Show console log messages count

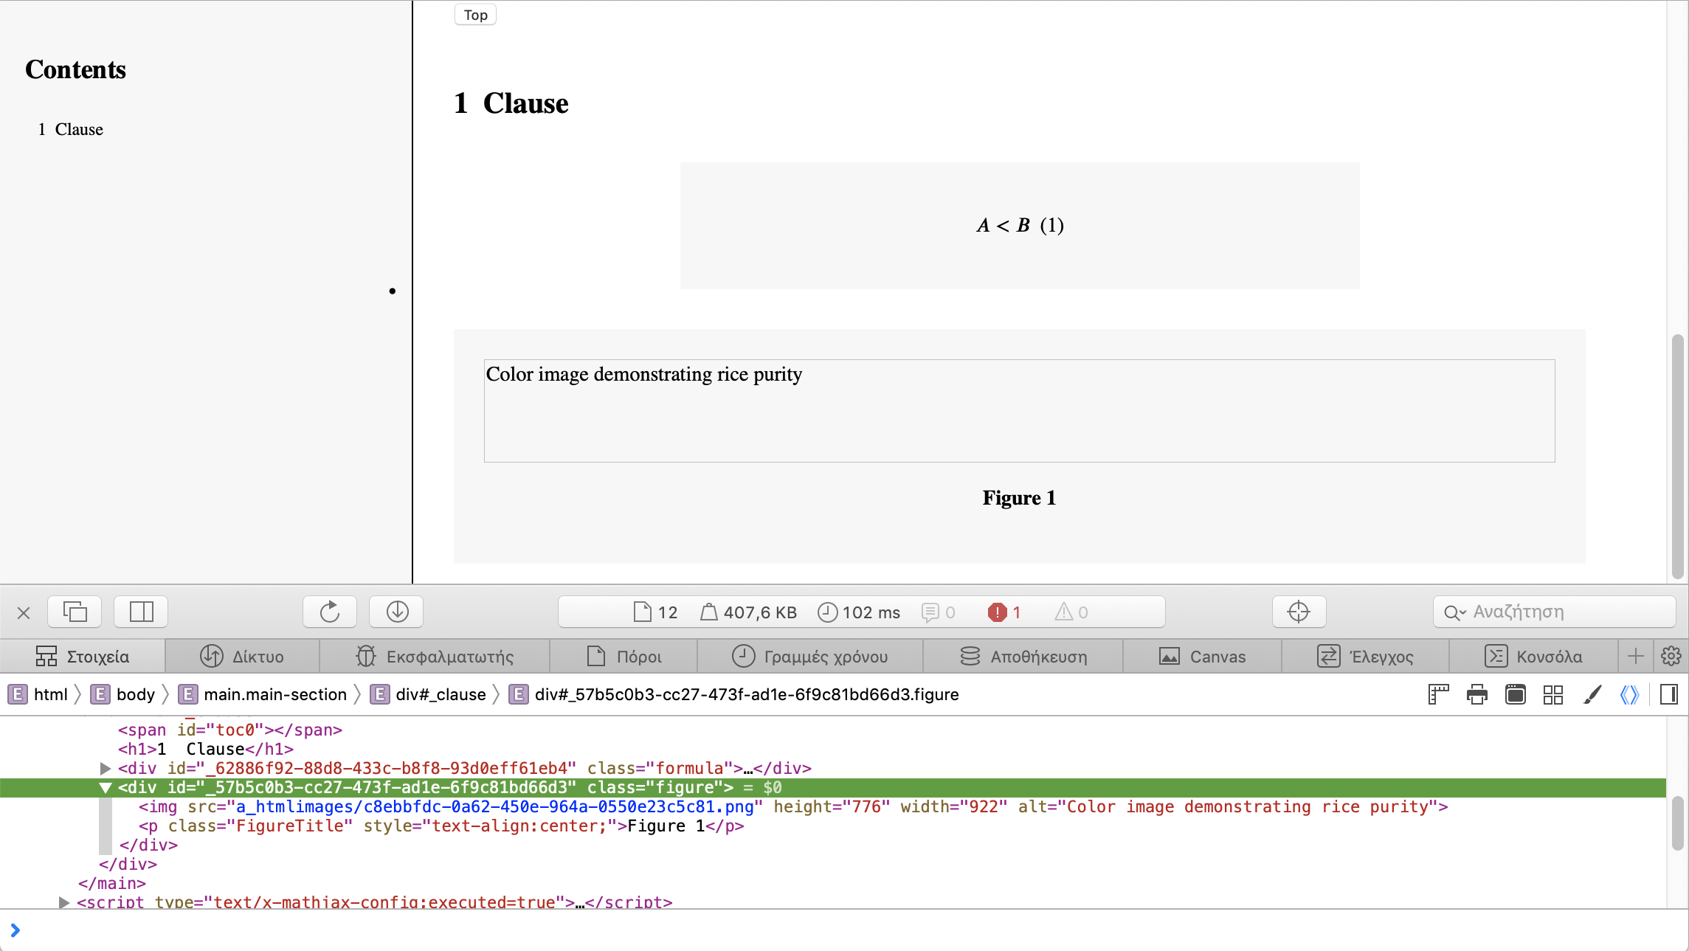click(939, 612)
